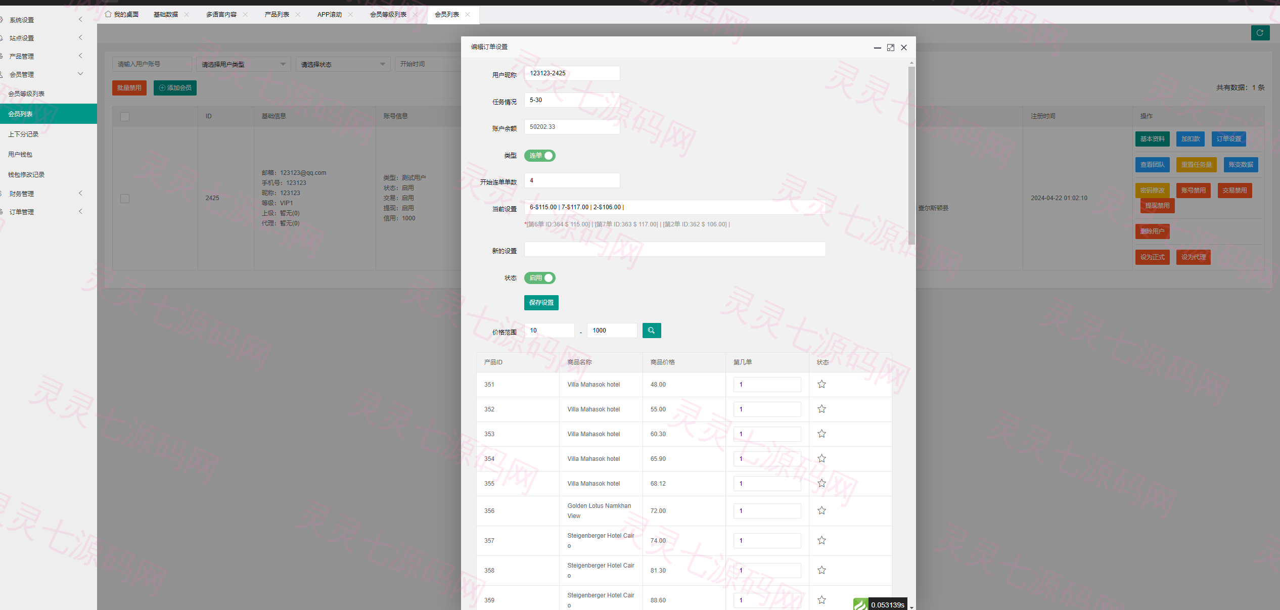Star product 357 priced 74.00

click(x=822, y=540)
